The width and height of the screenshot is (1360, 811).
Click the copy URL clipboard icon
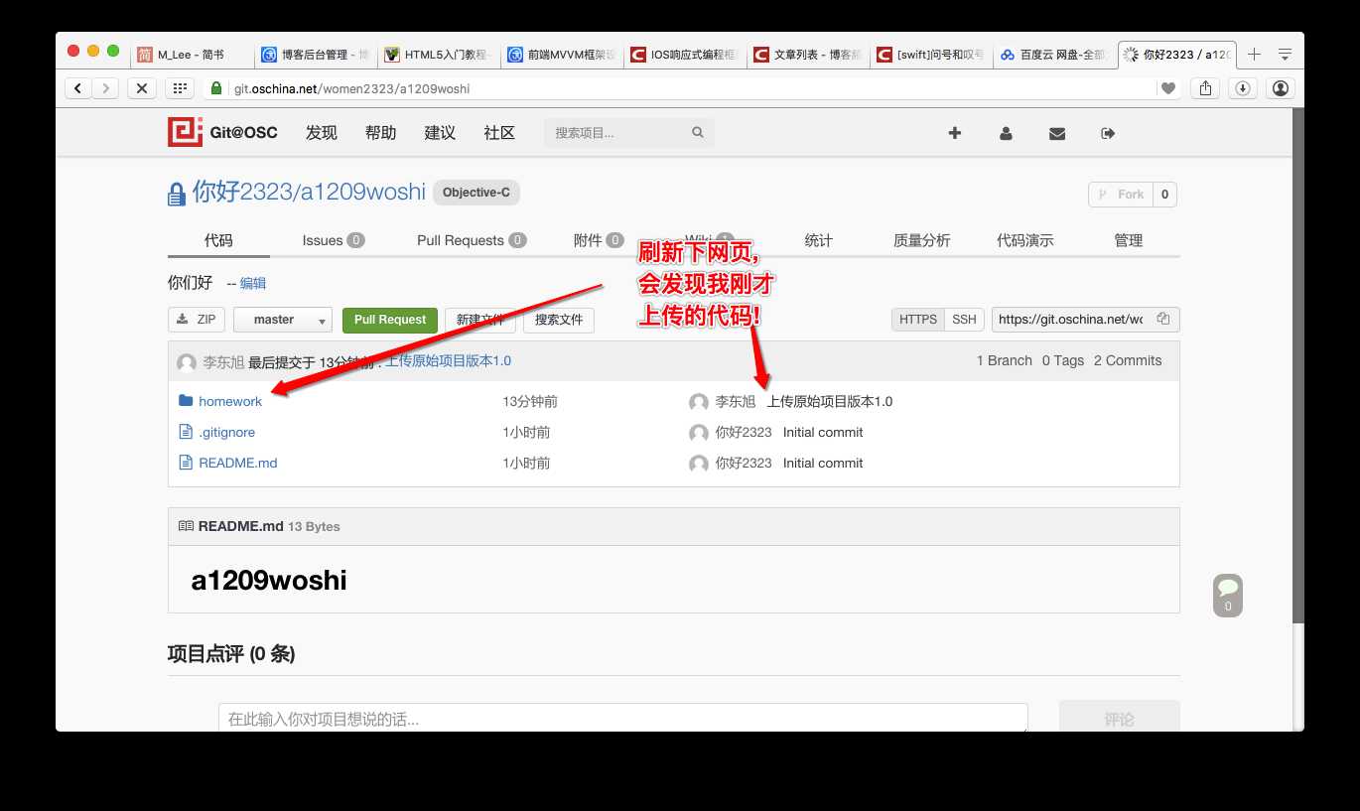pos(1163,320)
